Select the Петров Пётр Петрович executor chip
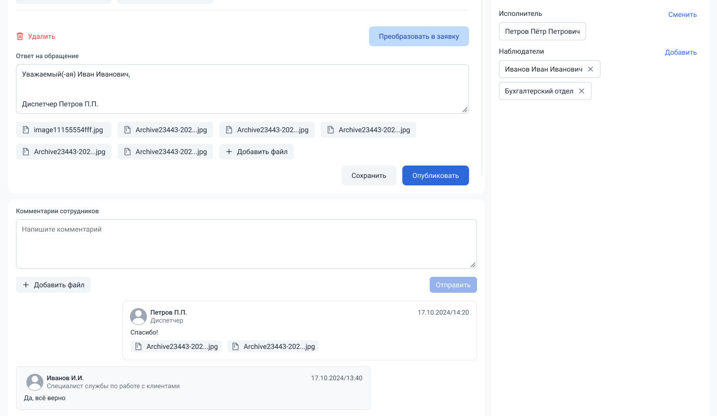 (542, 31)
